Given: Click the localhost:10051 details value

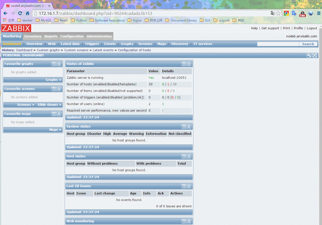Looking at the screenshot, I should pos(174,78).
